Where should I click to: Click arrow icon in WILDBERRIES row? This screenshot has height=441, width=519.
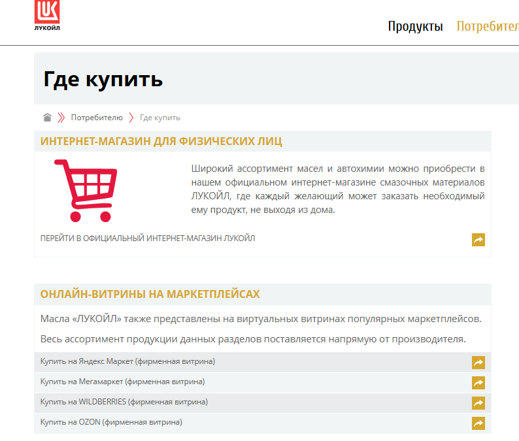click(x=478, y=403)
